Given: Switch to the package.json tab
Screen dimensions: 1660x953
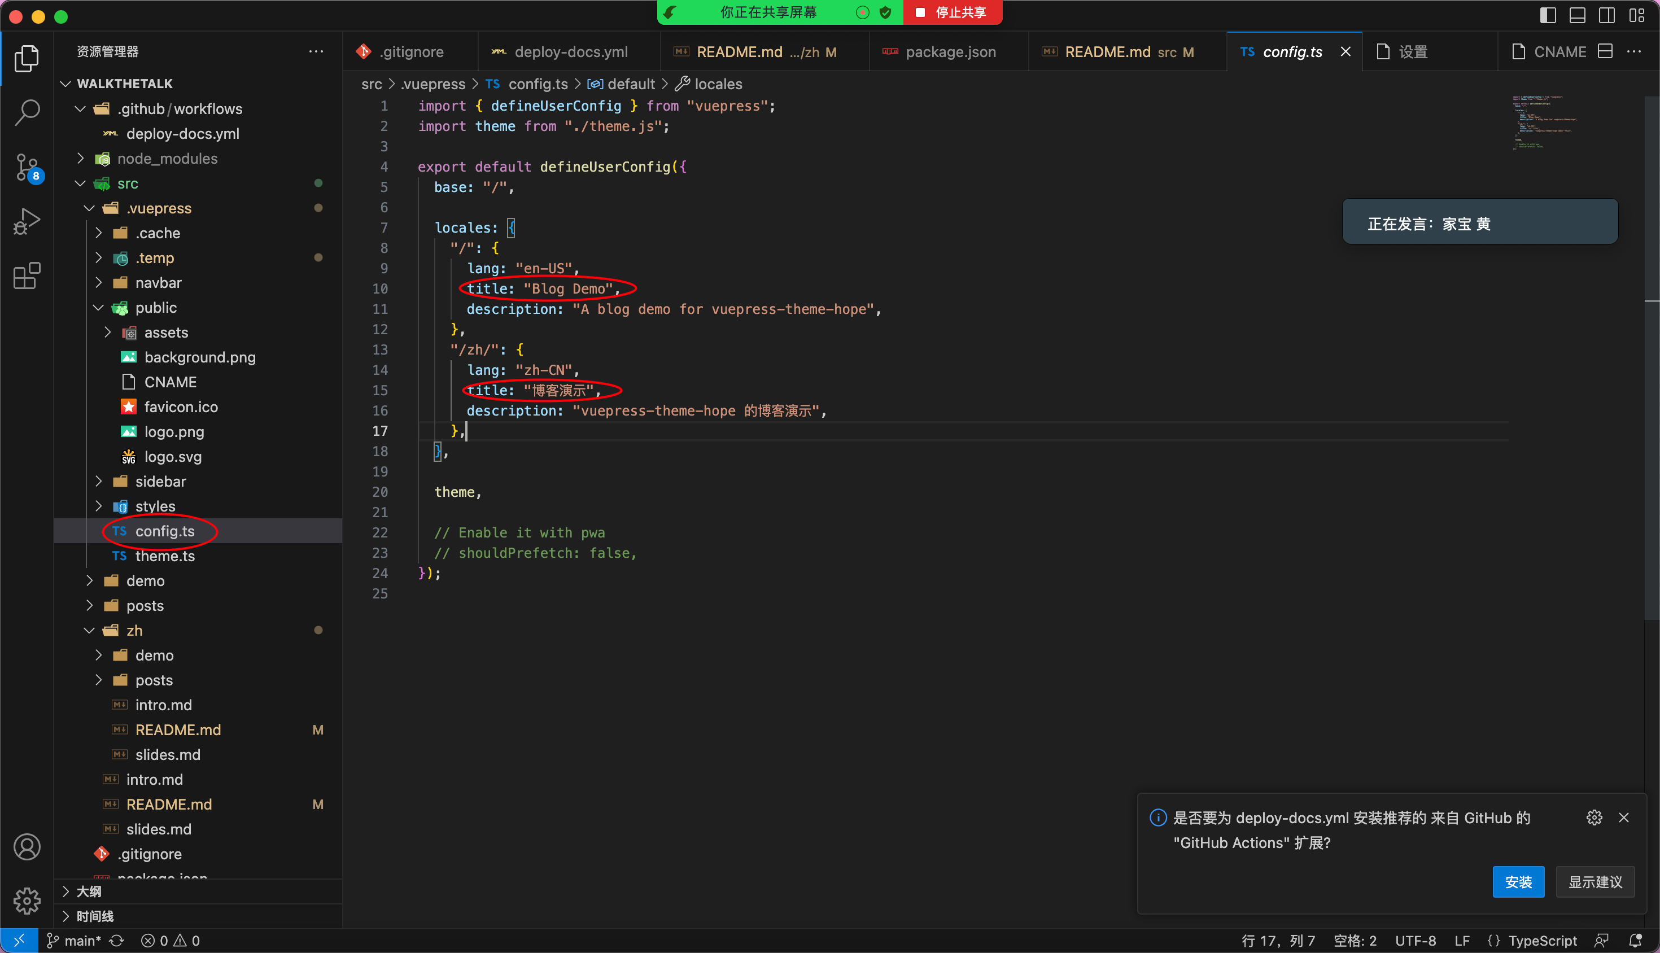Looking at the screenshot, I should [x=949, y=52].
